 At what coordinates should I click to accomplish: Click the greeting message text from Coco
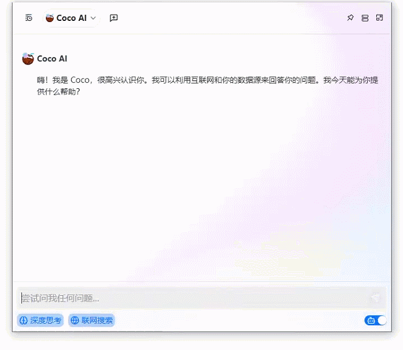[207, 86]
